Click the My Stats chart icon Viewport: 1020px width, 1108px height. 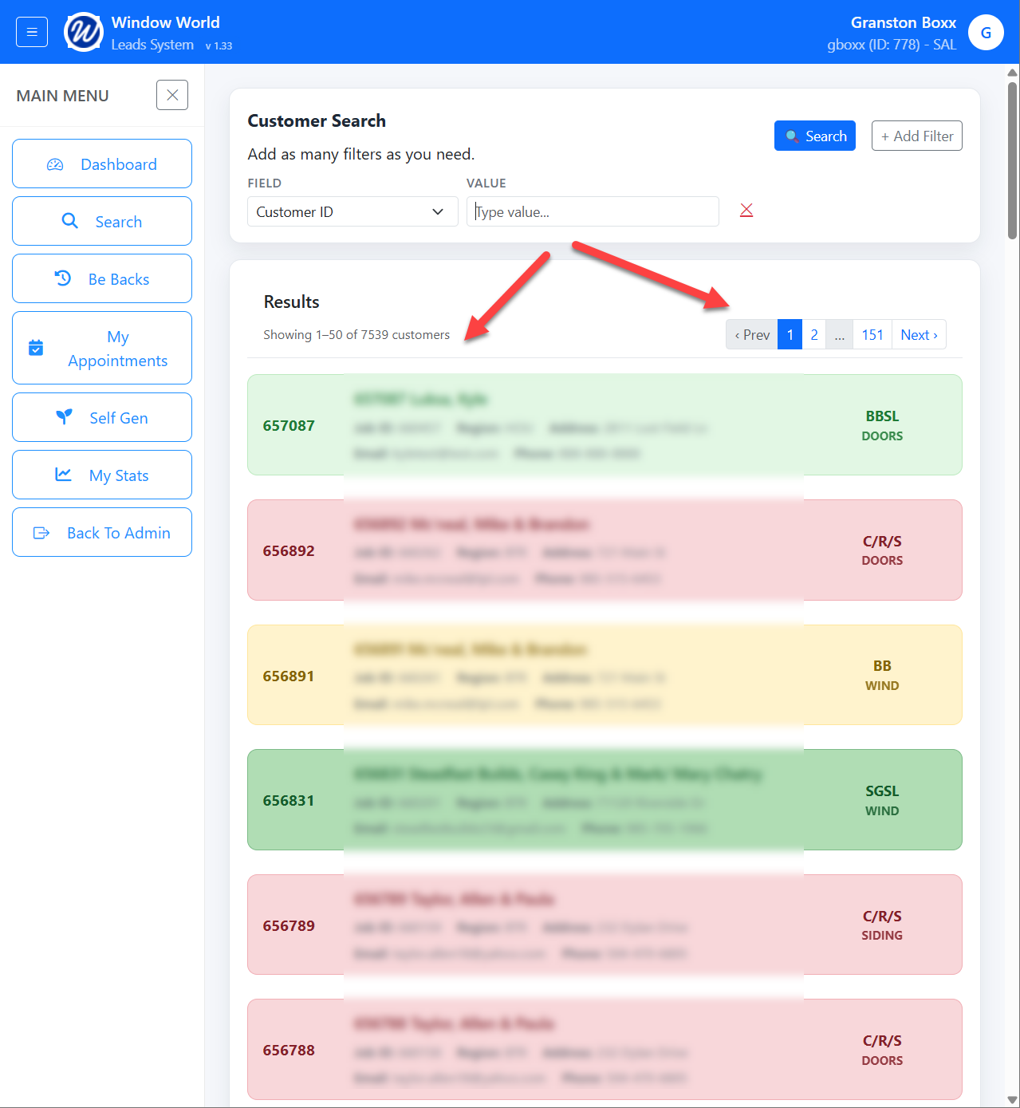coord(63,475)
